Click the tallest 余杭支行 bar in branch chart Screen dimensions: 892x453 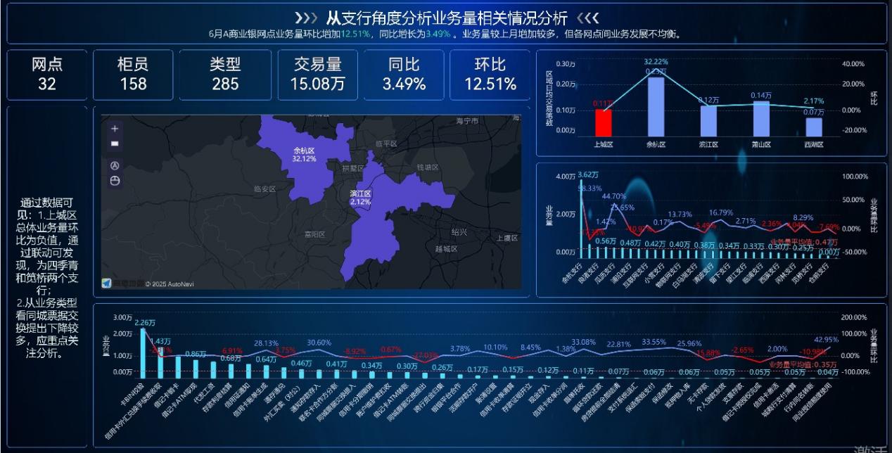point(581,219)
